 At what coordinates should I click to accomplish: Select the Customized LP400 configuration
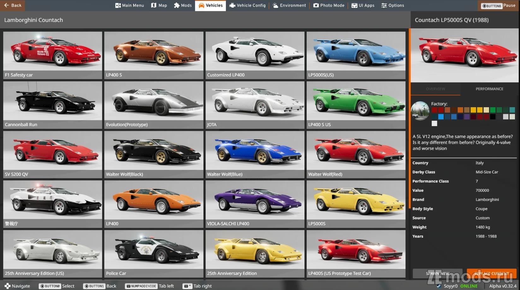[x=255, y=55]
